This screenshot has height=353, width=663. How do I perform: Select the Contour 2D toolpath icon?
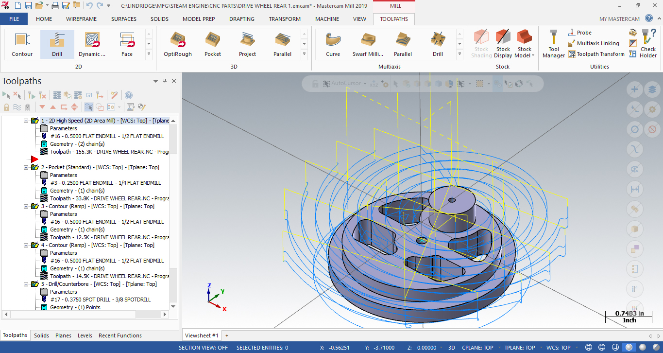22,44
